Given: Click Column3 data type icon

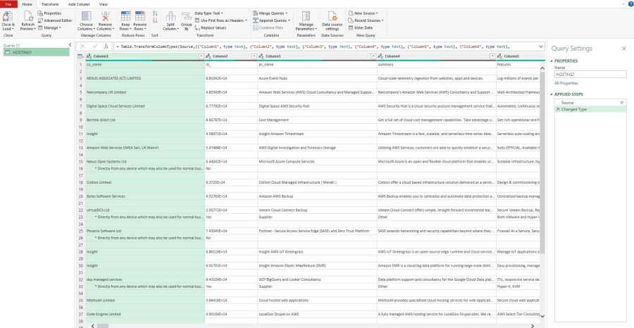Looking at the screenshot, I should click(261, 56).
